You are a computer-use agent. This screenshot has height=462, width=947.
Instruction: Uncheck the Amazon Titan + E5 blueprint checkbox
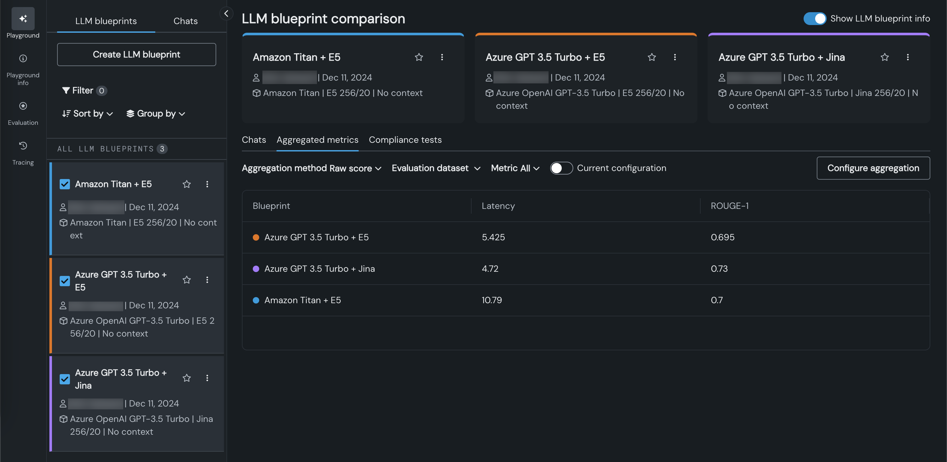click(x=65, y=184)
